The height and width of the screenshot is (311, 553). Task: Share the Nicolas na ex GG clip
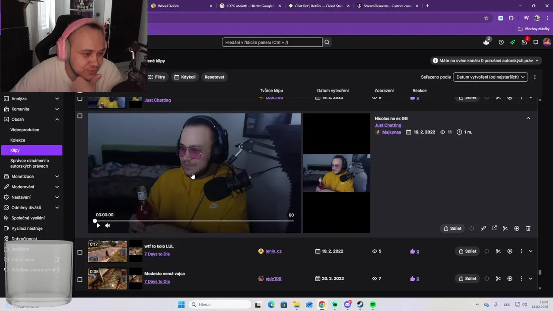point(452,228)
